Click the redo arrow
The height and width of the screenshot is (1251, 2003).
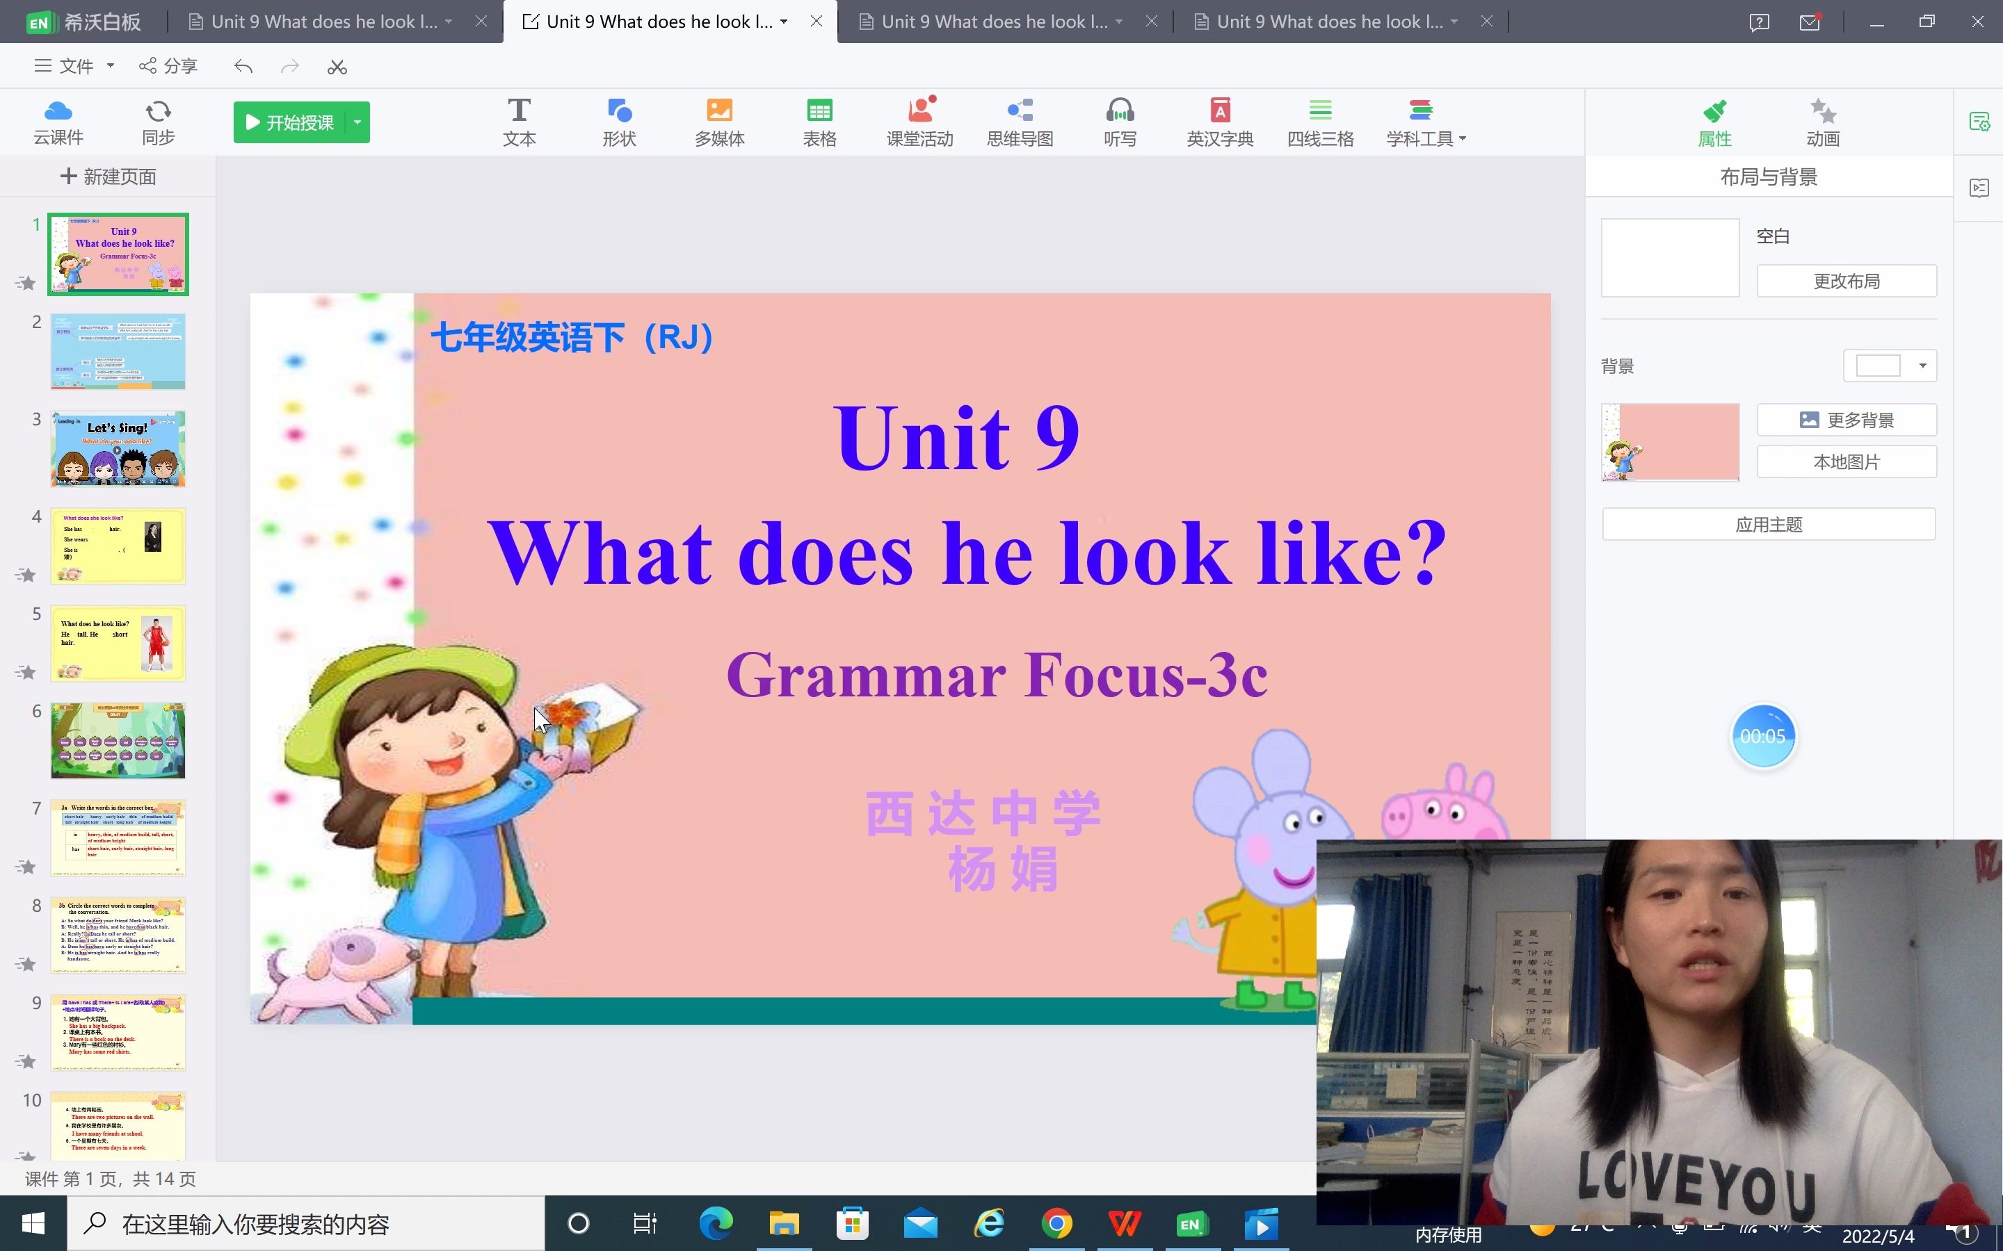290,66
